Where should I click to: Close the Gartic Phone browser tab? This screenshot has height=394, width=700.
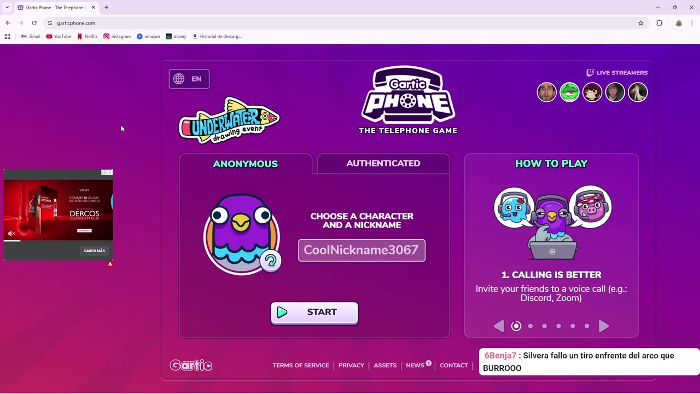94,8
